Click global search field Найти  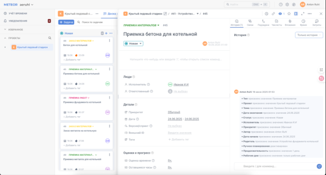(x=247, y=4)
